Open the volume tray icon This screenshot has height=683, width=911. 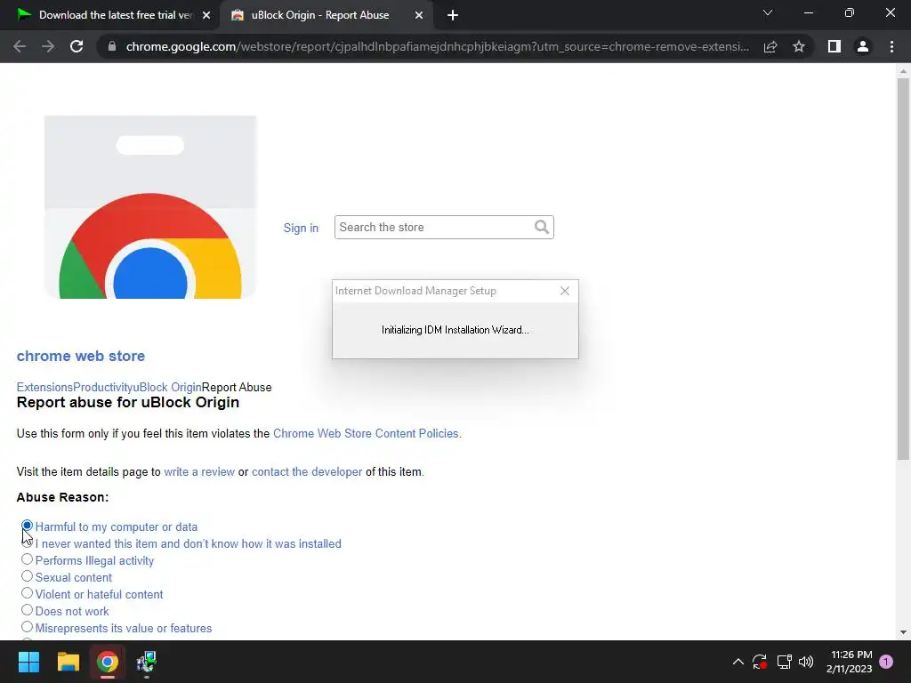[x=806, y=662]
